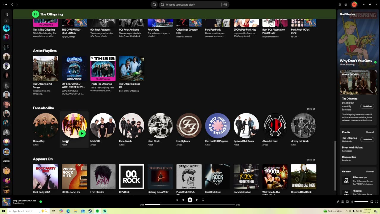
Task: Open Divorced Dad Rock album
Action: 303,177
